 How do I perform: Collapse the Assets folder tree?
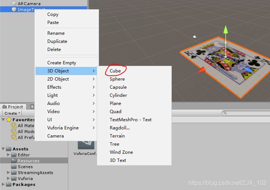point(3,149)
